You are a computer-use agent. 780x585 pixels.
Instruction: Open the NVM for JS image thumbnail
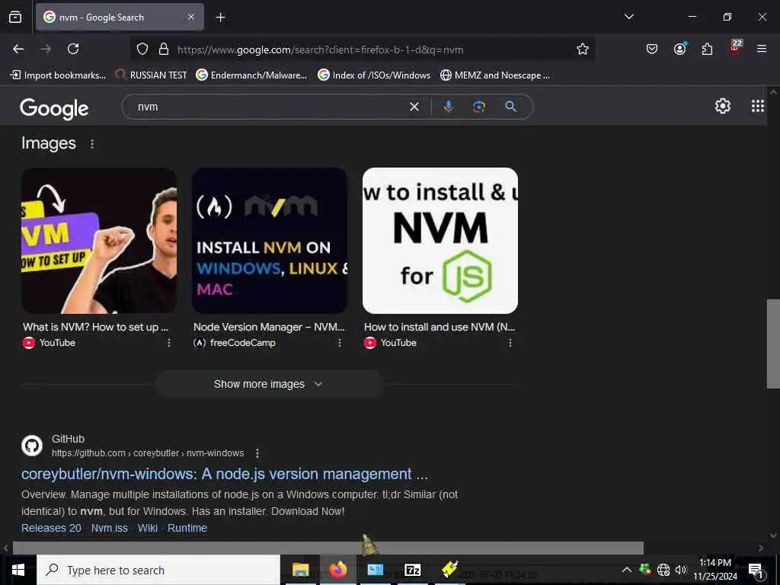[440, 240]
